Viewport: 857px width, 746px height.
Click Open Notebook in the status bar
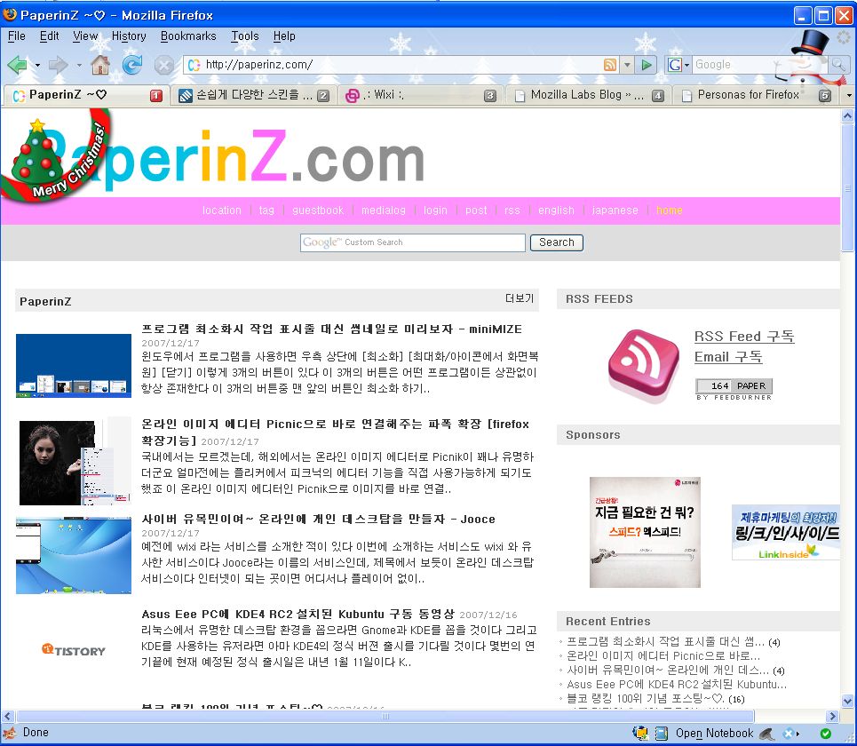click(714, 734)
